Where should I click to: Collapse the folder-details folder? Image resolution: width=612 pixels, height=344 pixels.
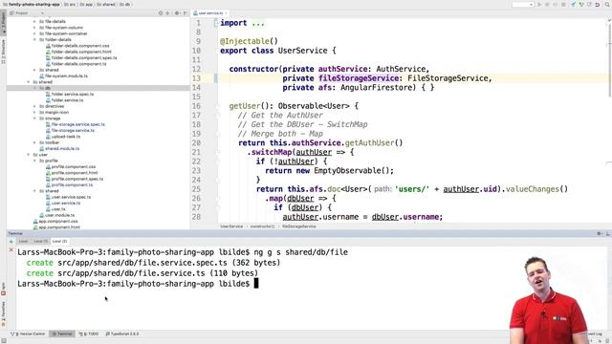[34, 40]
